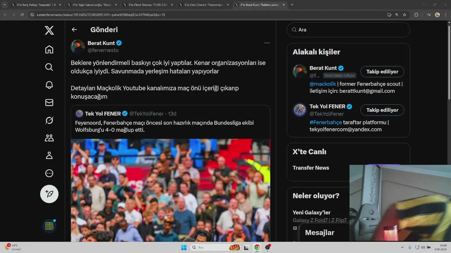The width and height of the screenshot is (451, 253).
Task: Open the Yeni Galaxy'ler trend
Action: point(311,212)
